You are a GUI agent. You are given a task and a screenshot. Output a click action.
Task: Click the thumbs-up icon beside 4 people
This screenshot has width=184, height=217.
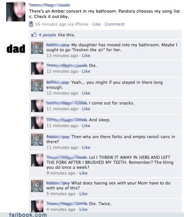(x=34, y=34)
